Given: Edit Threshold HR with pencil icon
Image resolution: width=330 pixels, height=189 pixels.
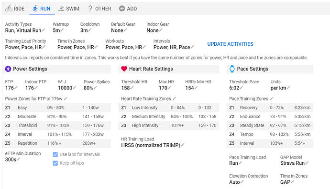Looking at the screenshot, I should pos(132,88).
